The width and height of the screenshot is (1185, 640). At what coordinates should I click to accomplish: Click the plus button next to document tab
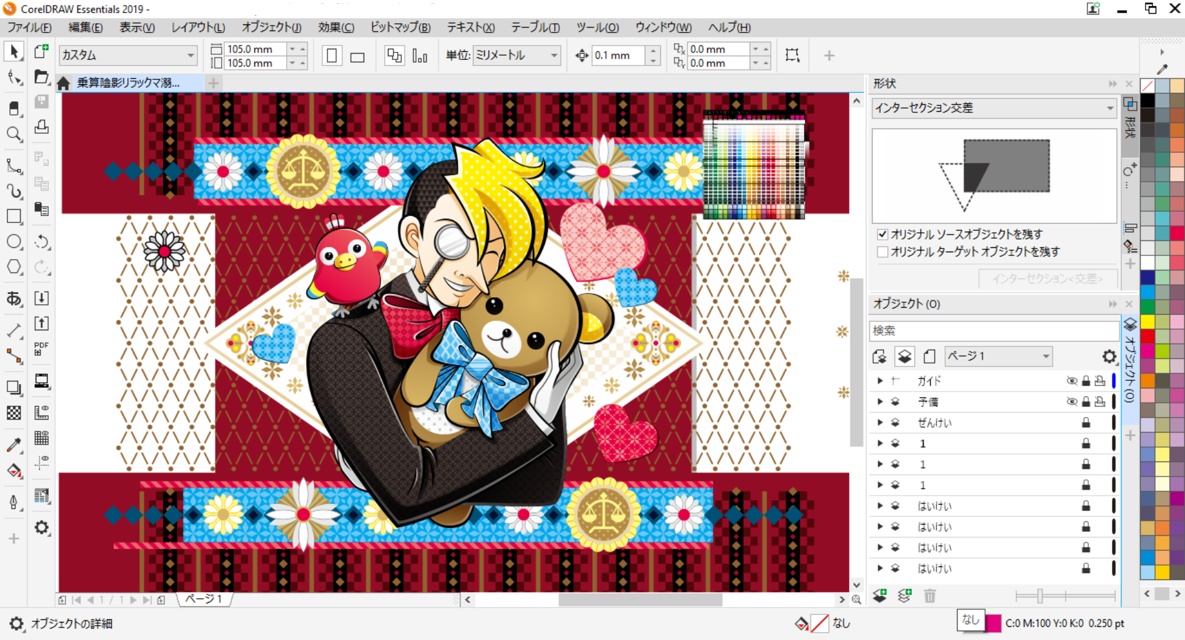214,83
